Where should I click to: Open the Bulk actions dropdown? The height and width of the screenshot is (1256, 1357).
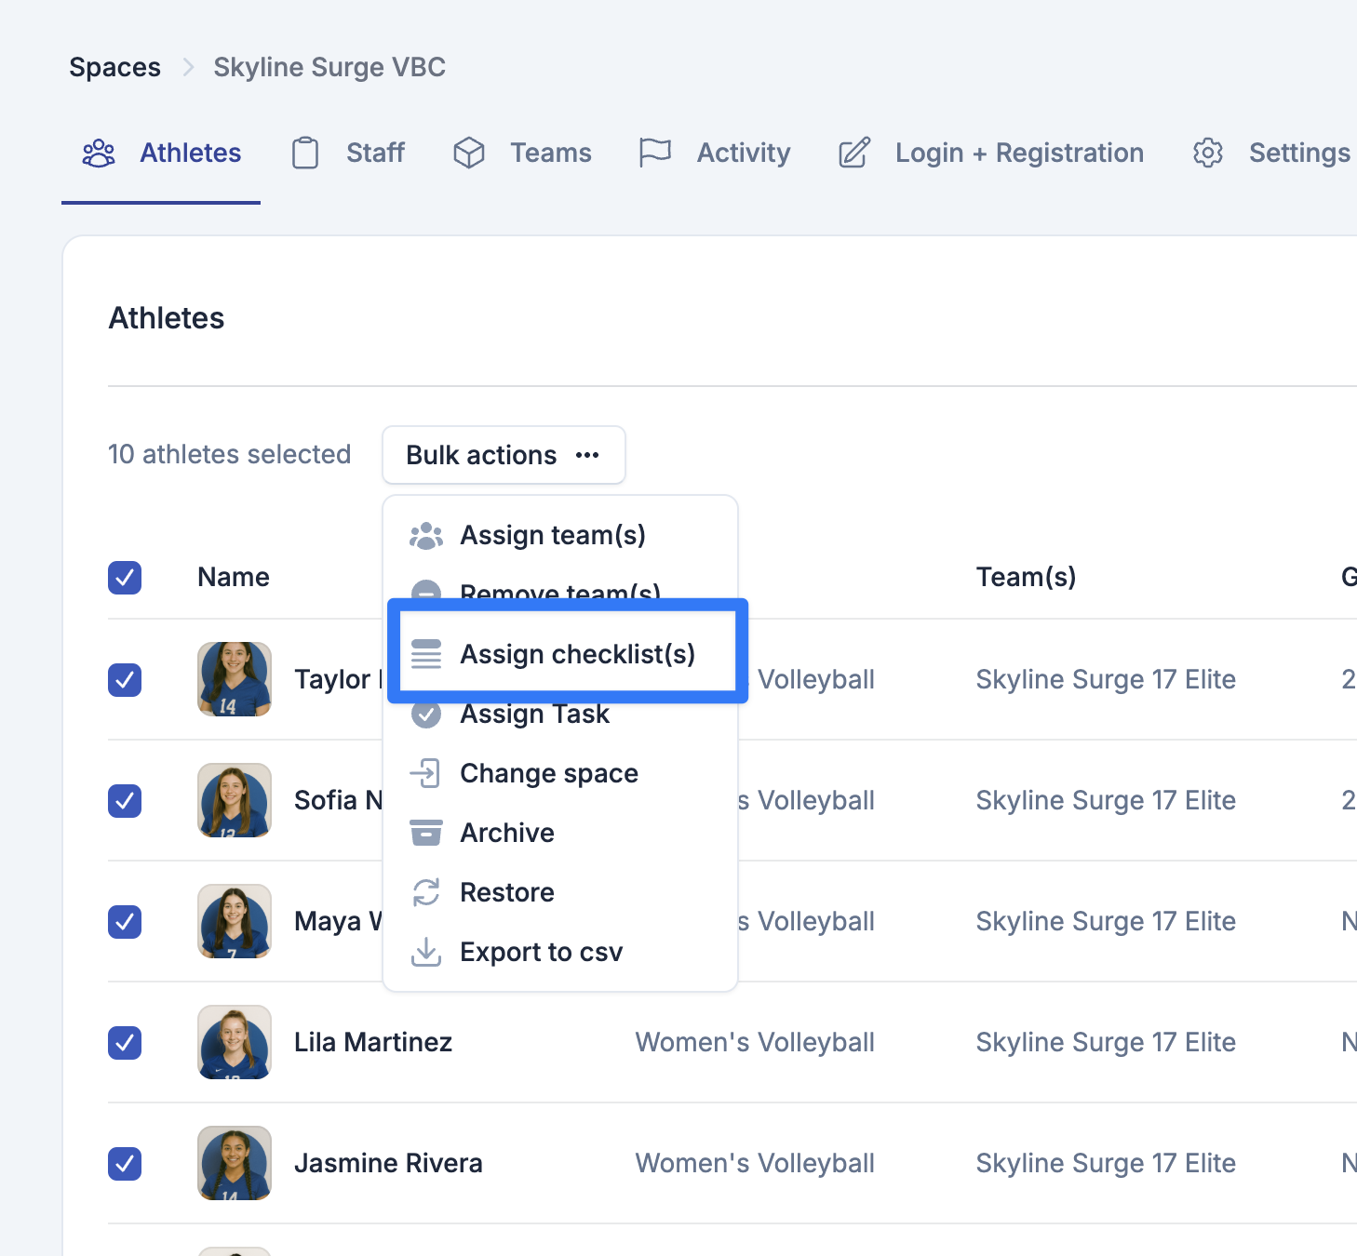point(504,455)
